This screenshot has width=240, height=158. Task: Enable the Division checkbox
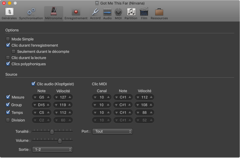click(x=8, y=120)
